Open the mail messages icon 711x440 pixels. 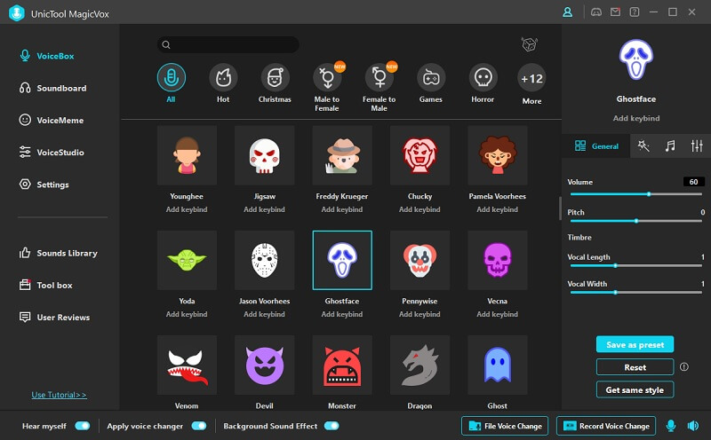coord(615,12)
